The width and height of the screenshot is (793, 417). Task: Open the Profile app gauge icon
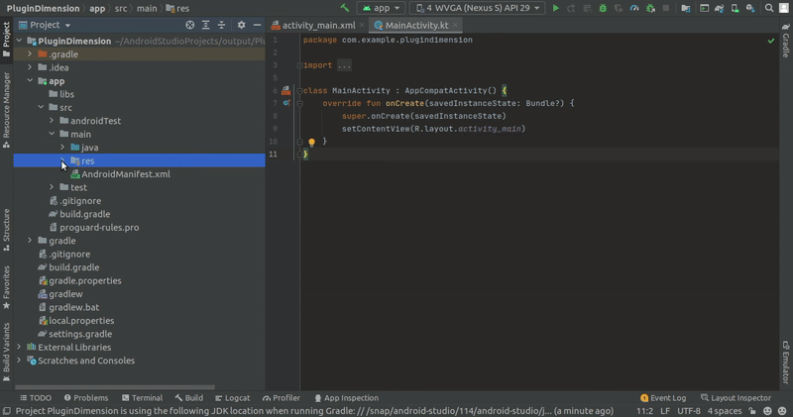(x=634, y=8)
